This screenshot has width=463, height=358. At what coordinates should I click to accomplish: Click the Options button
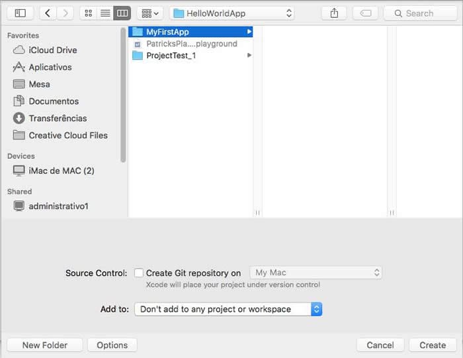pyautogui.click(x=112, y=345)
